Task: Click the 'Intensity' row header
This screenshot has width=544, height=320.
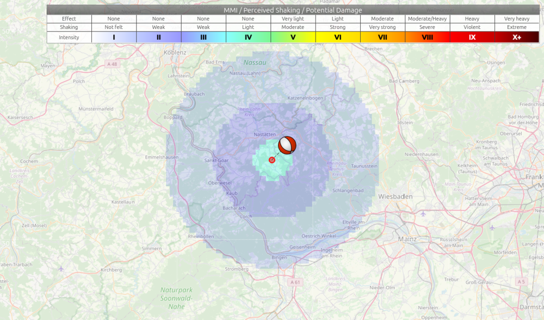Action: [x=69, y=37]
